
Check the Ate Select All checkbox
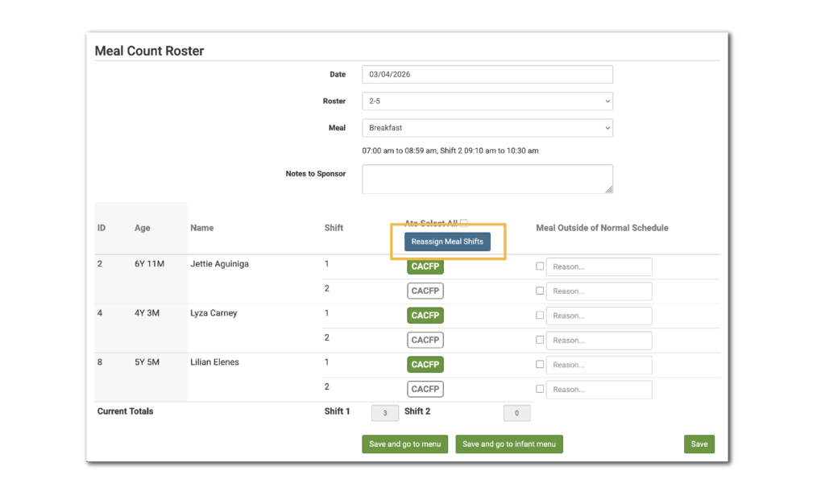(x=464, y=224)
